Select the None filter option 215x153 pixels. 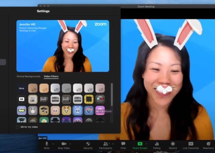21,88
